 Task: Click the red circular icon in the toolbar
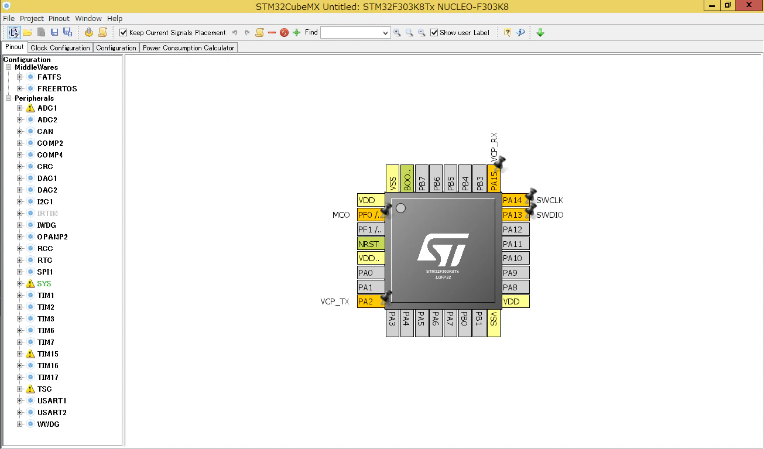[x=284, y=33]
